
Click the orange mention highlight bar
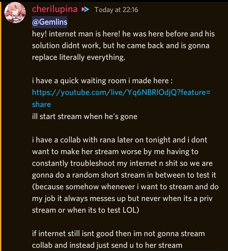[1, 127]
